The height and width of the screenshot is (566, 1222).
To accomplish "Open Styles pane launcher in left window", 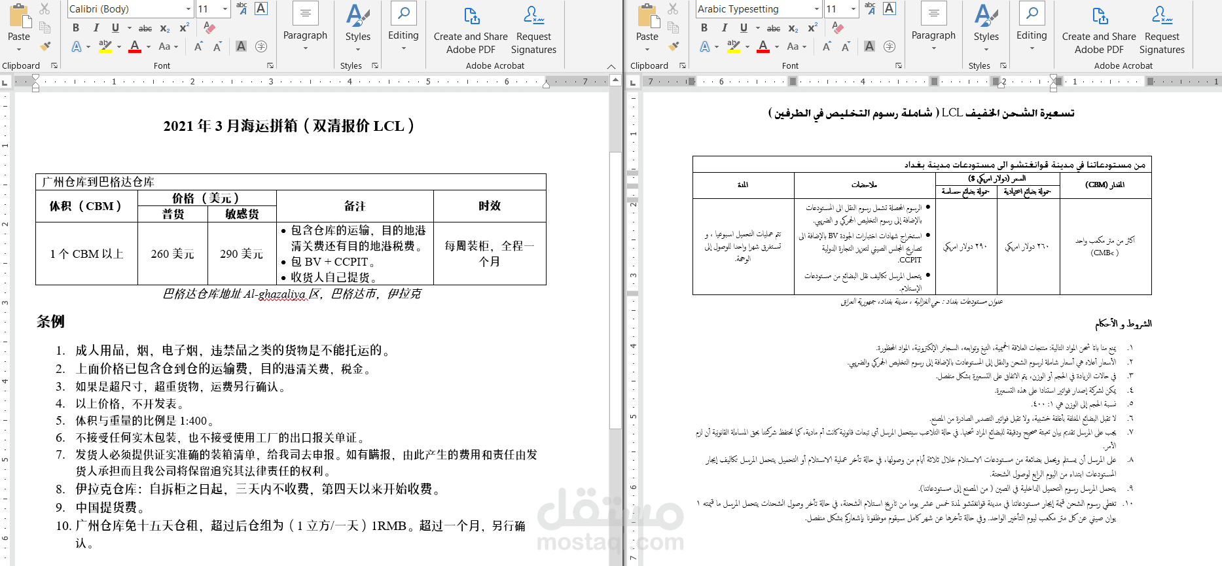I will tap(375, 66).
